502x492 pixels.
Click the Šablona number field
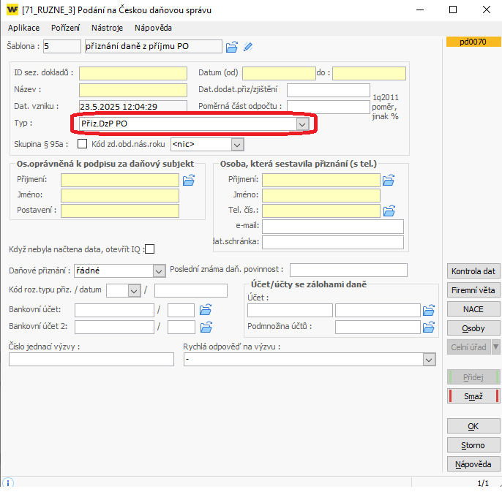point(62,46)
